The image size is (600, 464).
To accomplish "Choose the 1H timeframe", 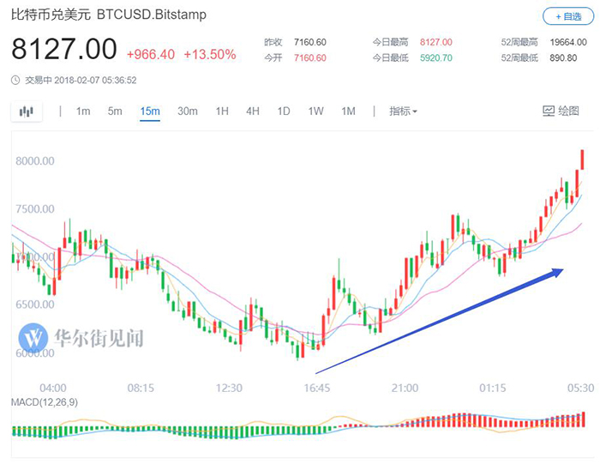I will (x=222, y=111).
